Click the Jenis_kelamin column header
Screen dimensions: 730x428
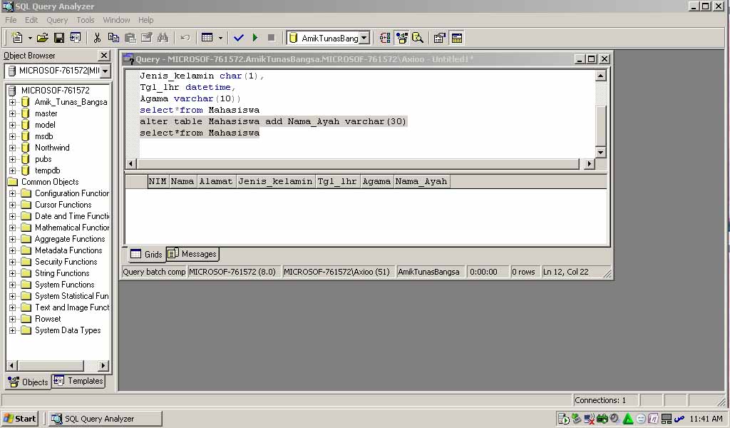(275, 182)
